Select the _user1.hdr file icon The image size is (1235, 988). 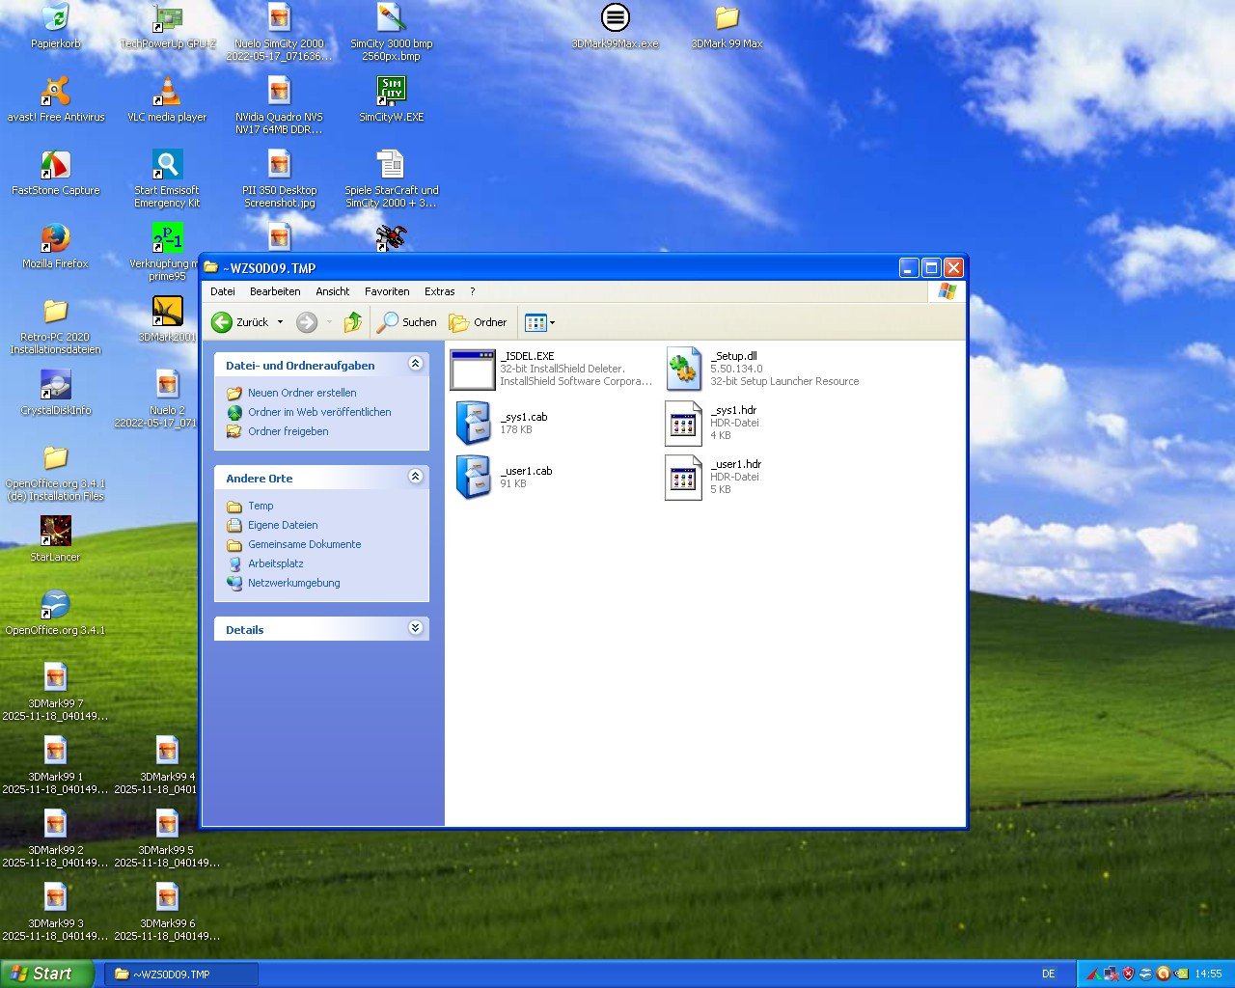tap(683, 478)
